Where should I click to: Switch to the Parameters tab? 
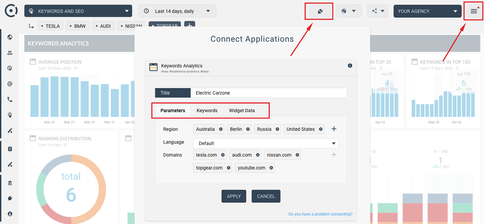173,110
